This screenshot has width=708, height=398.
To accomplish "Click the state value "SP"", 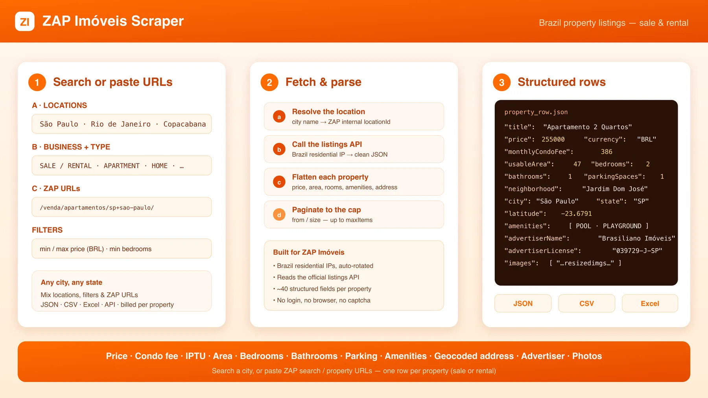I will pos(641,201).
